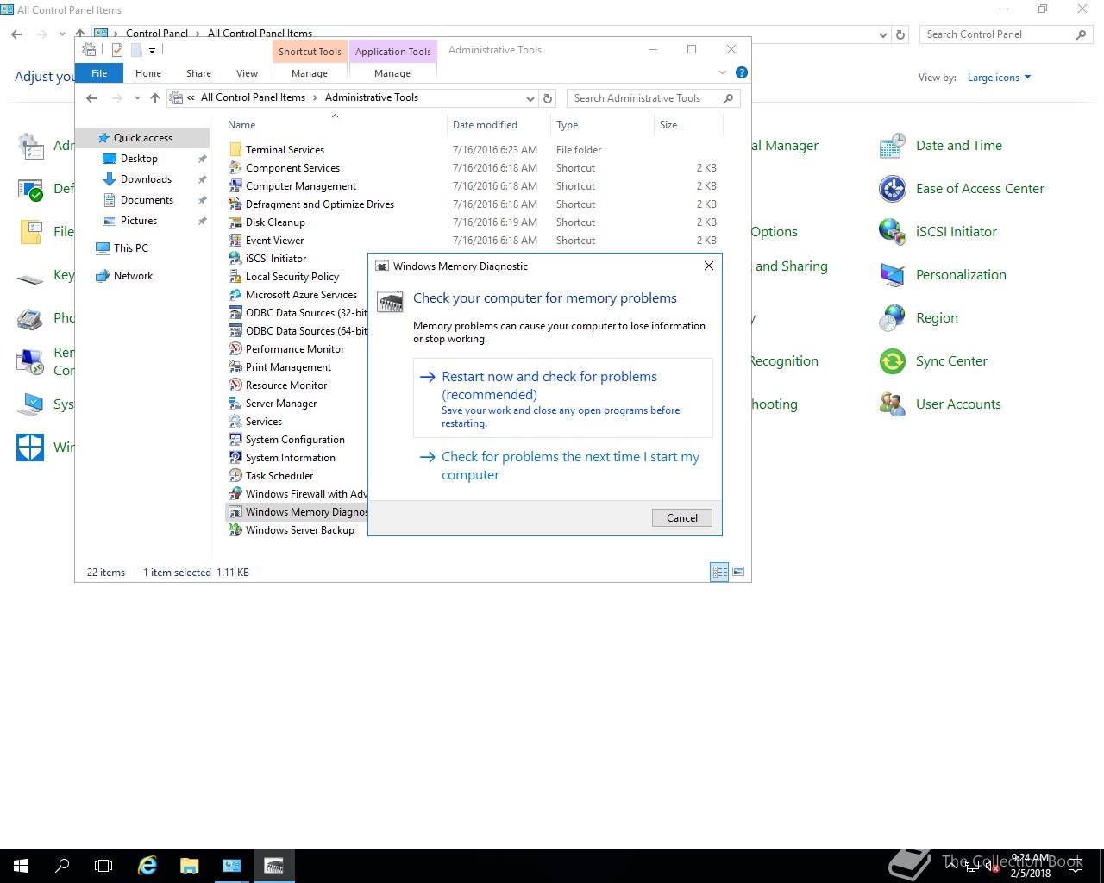This screenshot has height=883, width=1104.
Task: Open Sync Center Control Panel icon
Action: tap(892, 361)
